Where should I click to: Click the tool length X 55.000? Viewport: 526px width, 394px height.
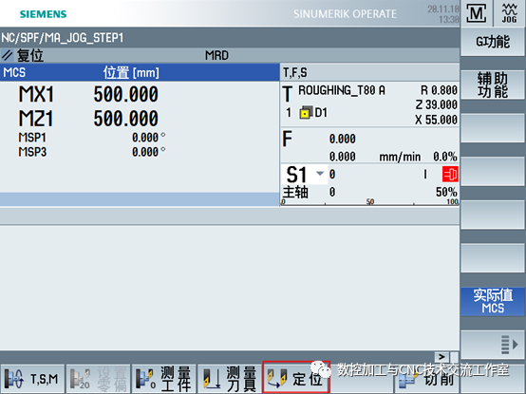pos(437,120)
